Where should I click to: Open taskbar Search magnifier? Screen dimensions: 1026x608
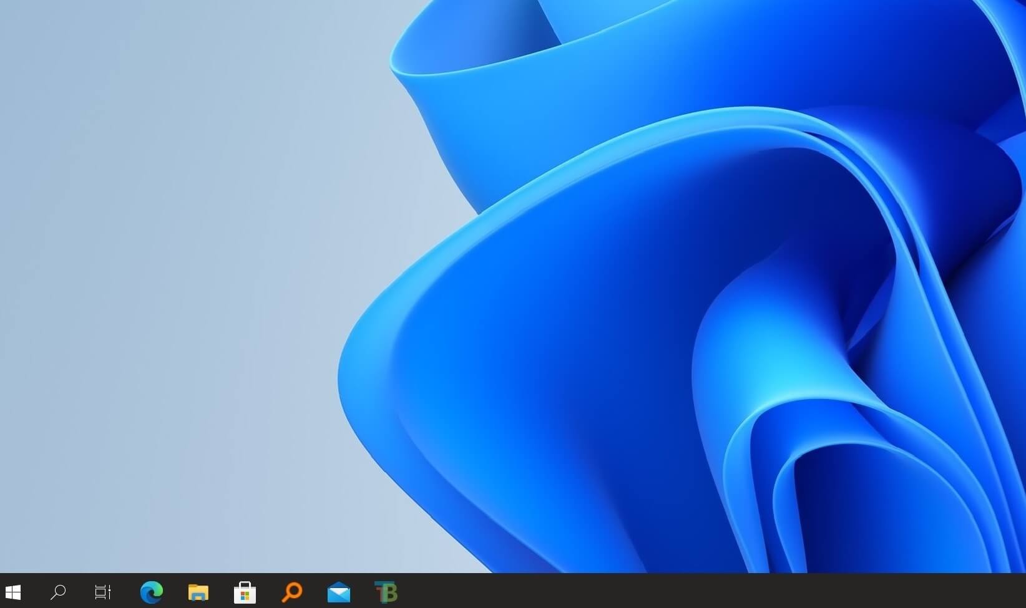[x=58, y=592]
